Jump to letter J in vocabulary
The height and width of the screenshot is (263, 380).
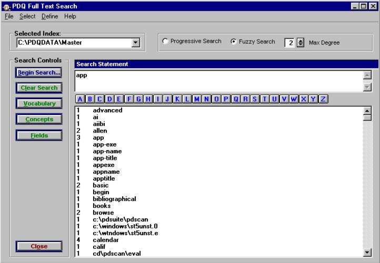[x=167, y=99]
